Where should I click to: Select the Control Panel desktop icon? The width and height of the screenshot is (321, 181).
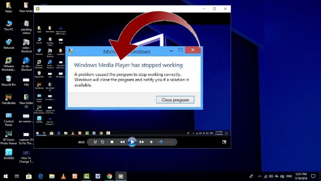[8, 119]
